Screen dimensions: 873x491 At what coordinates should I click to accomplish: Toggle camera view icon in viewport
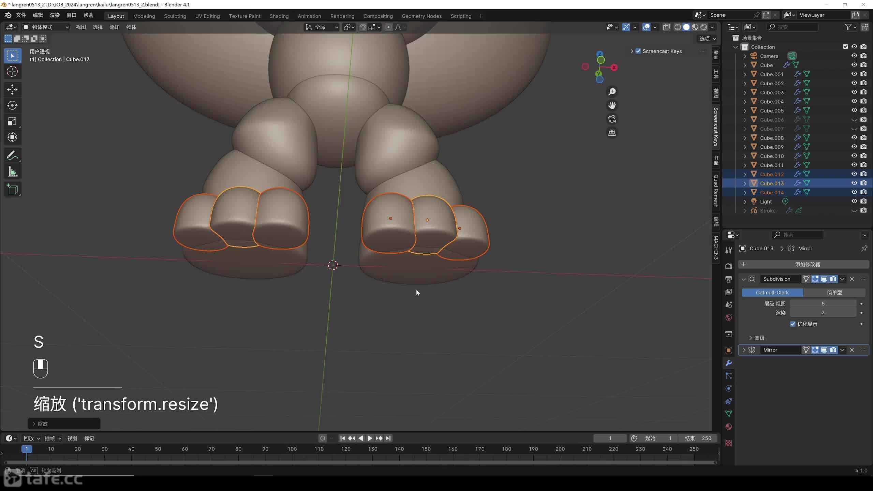(x=612, y=119)
